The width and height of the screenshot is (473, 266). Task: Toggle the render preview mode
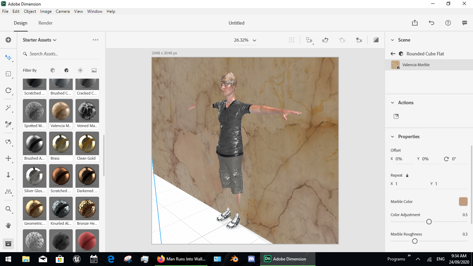pyautogui.click(x=376, y=40)
